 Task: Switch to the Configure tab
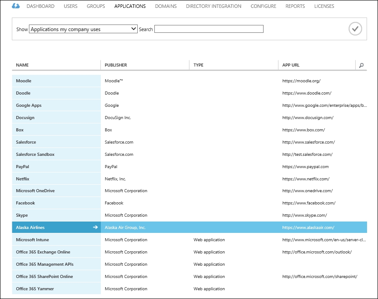[x=263, y=6]
